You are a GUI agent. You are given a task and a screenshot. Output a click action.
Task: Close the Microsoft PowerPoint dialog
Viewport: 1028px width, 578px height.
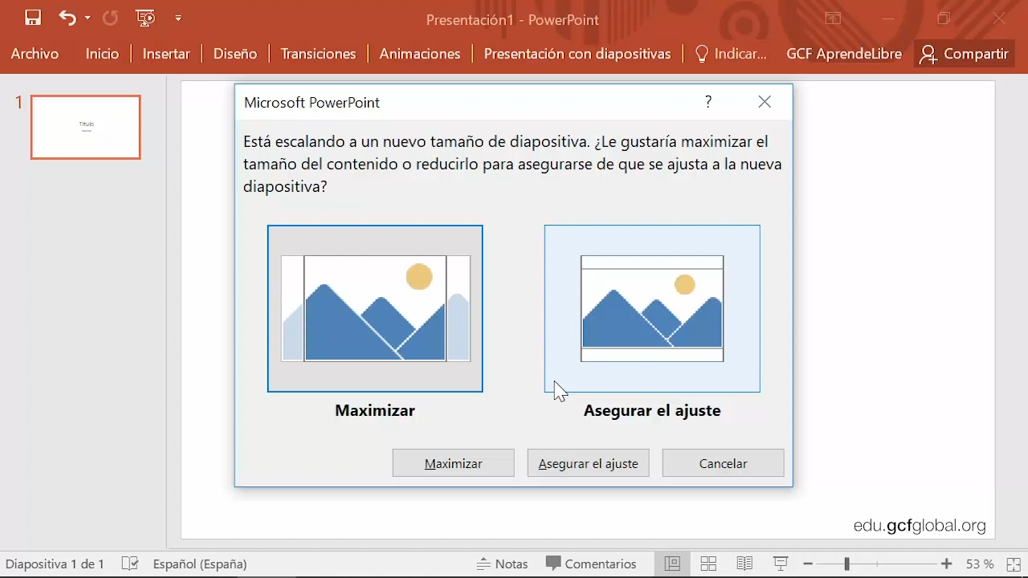tap(765, 102)
